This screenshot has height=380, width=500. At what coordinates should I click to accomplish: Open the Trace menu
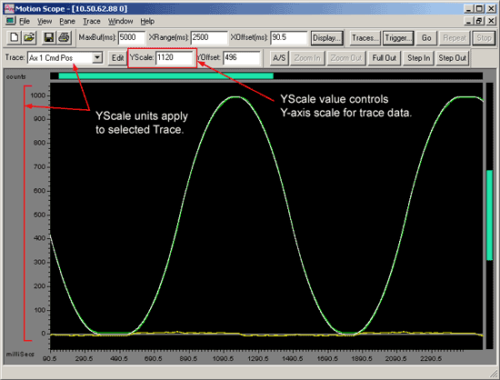coord(92,21)
